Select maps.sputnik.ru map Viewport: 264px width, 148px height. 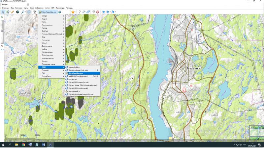click(x=83, y=91)
